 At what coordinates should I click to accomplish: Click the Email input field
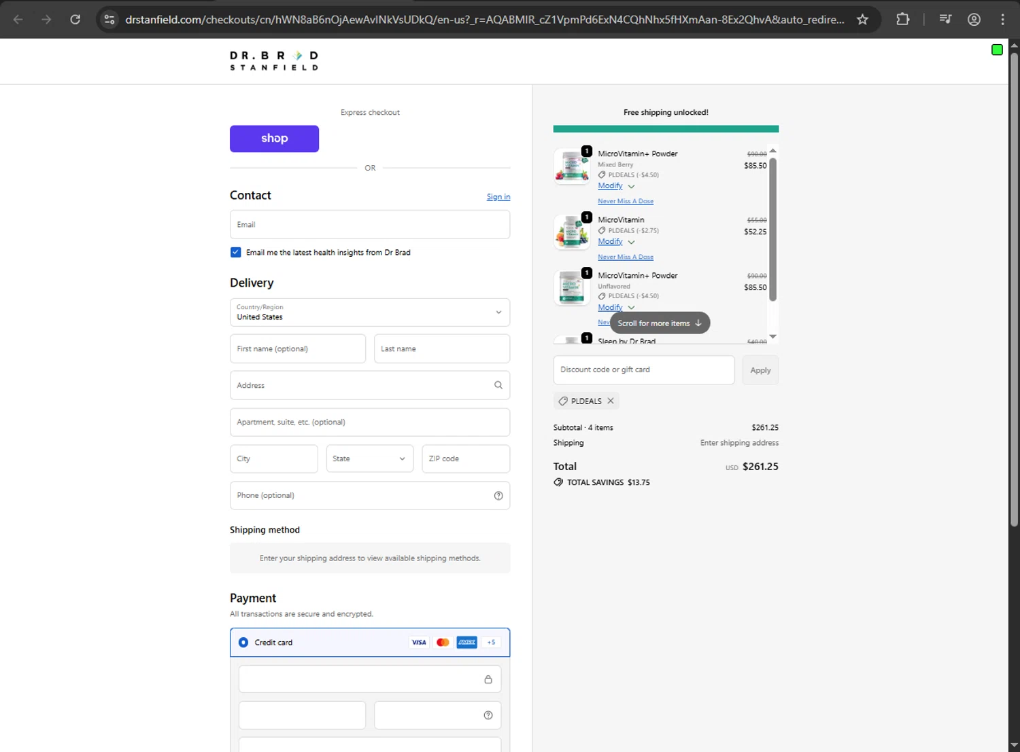coord(370,224)
